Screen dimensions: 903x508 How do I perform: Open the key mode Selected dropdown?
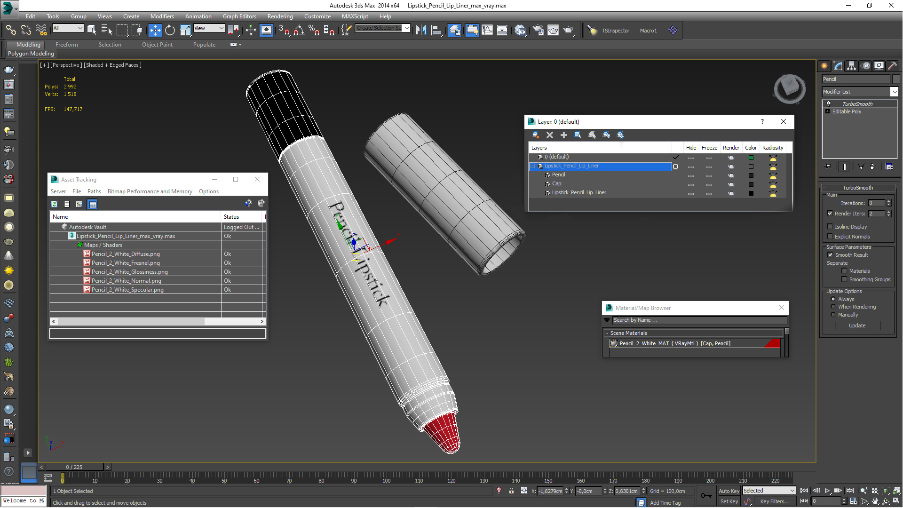[x=768, y=491]
